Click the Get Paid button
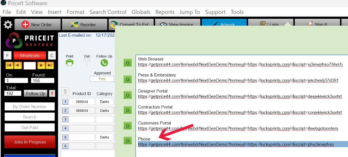The height and width of the screenshot is (157, 348). tap(30, 127)
